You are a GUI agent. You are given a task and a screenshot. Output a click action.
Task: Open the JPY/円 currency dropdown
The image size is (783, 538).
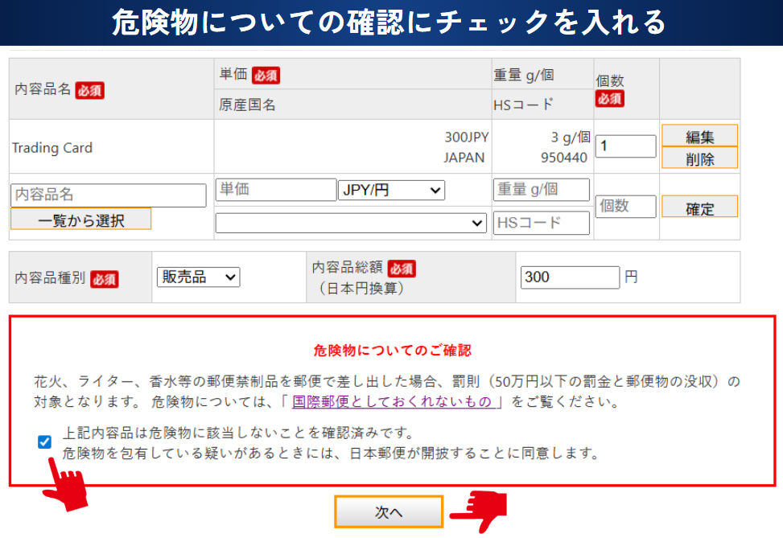coord(392,191)
